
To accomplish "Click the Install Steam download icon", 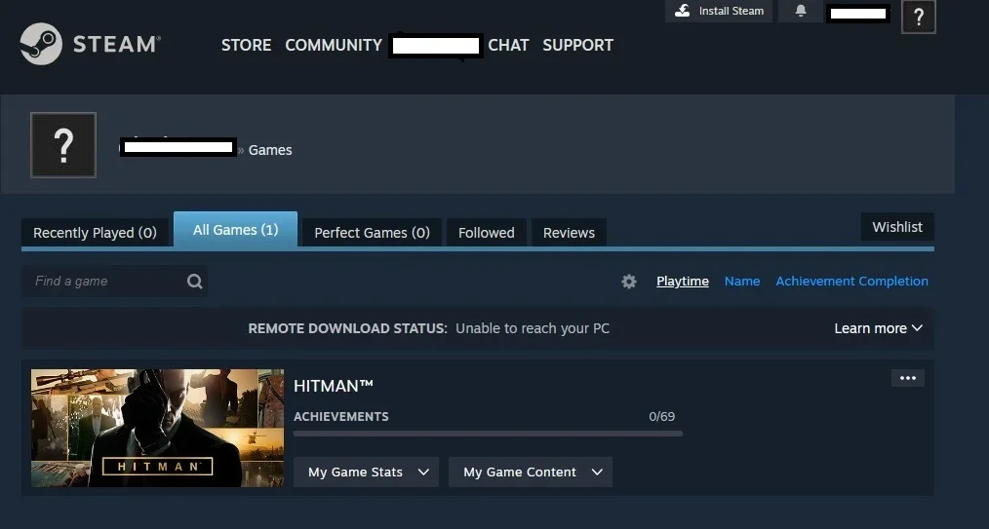I will pos(682,11).
